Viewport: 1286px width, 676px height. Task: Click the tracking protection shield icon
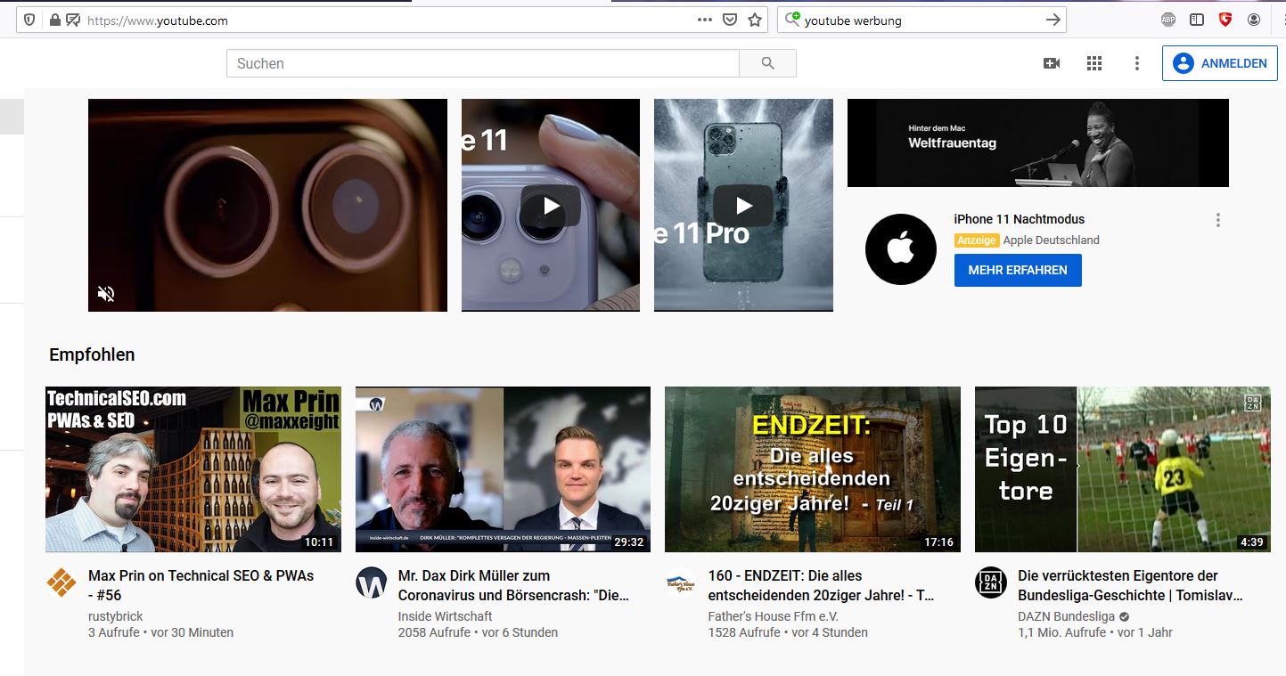(29, 20)
